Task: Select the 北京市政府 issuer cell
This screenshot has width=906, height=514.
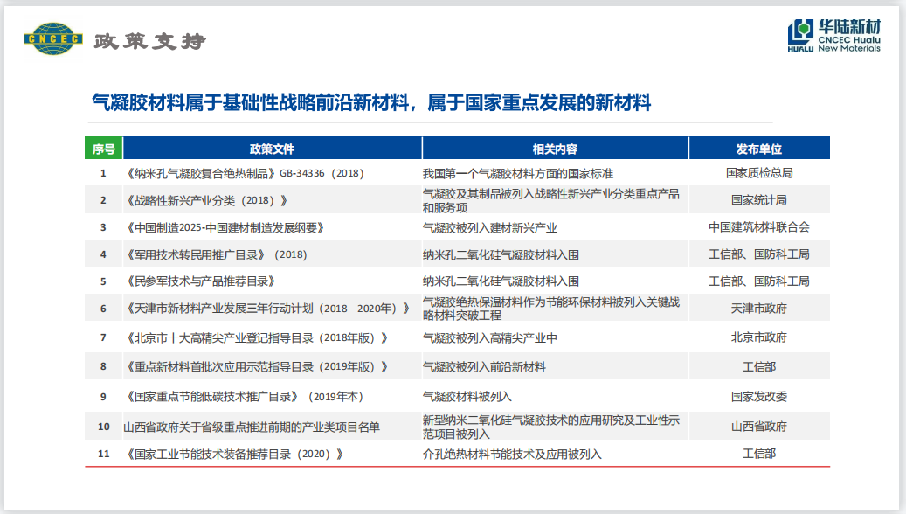Action: pyautogui.click(x=758, y=337)
